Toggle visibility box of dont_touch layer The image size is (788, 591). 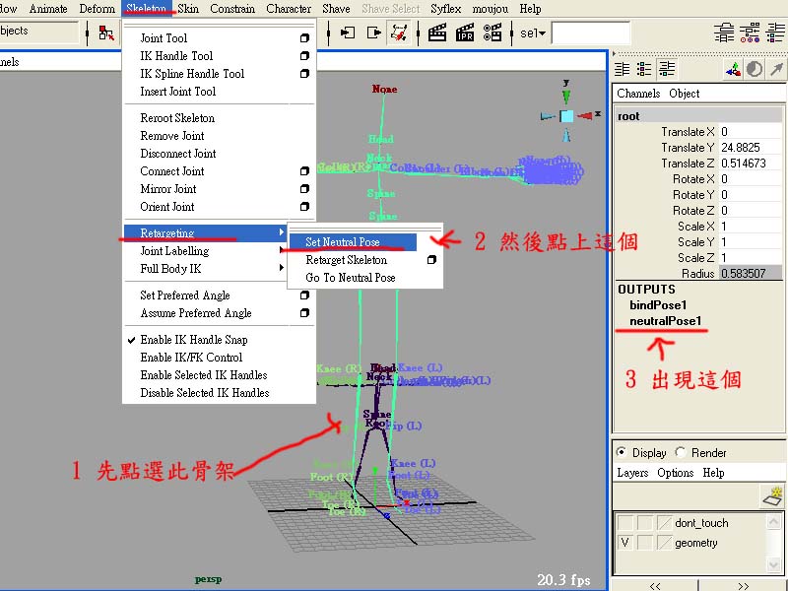click(624, 523)
